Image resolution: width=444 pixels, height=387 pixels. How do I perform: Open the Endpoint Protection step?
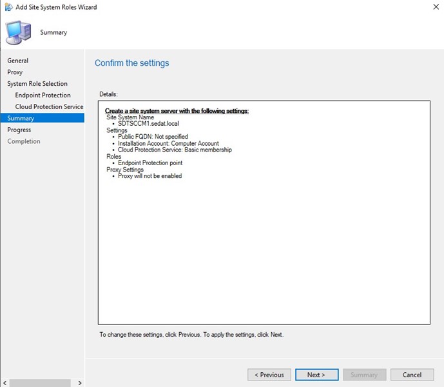tap(43, 95)
